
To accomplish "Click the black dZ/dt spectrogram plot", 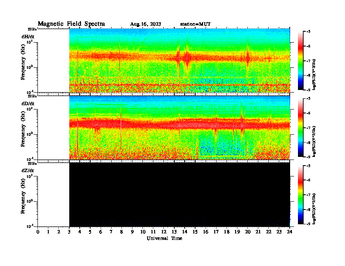I will pyautogui.click(x=179, y=194).
